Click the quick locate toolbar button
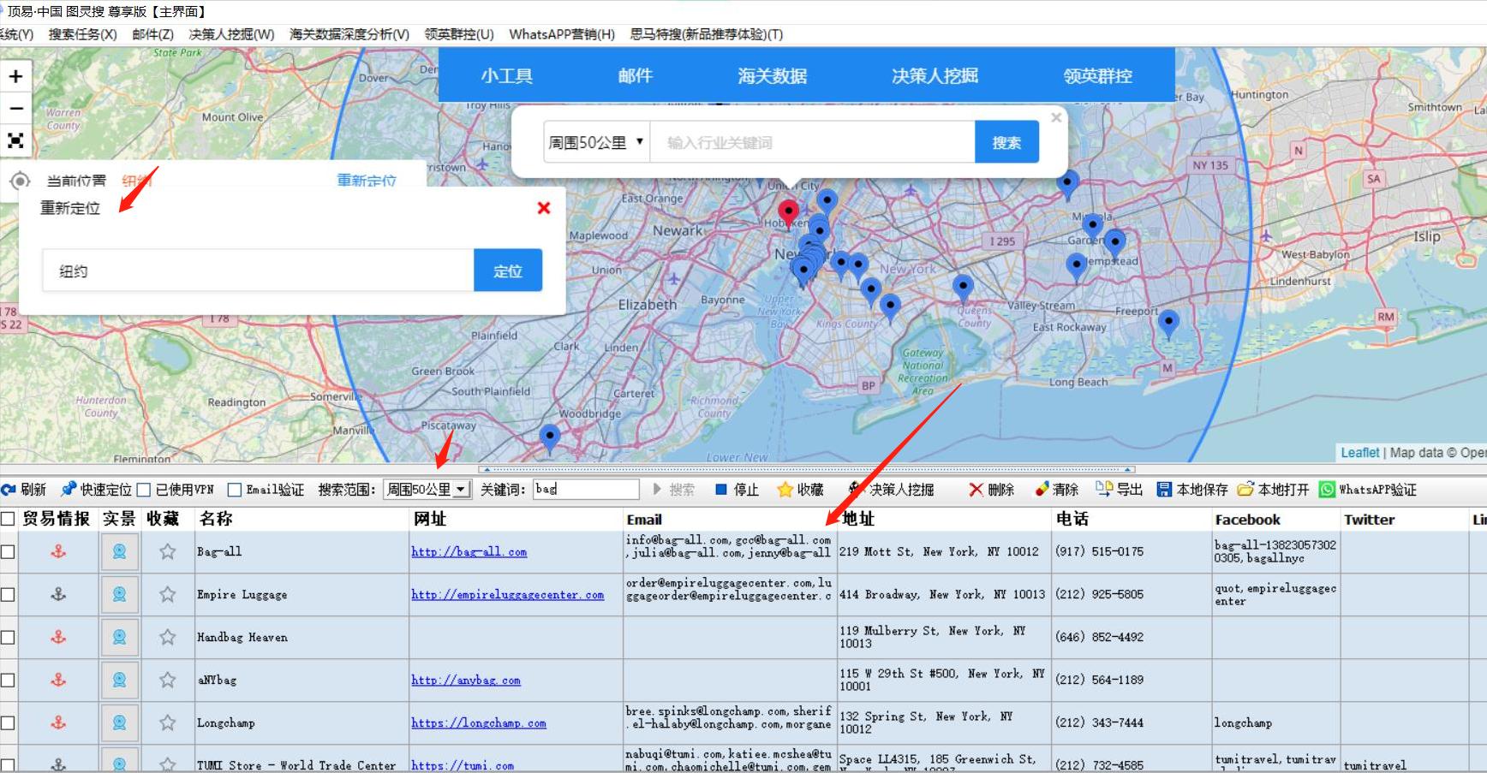 pyautogui.click(x=97, y=490)
